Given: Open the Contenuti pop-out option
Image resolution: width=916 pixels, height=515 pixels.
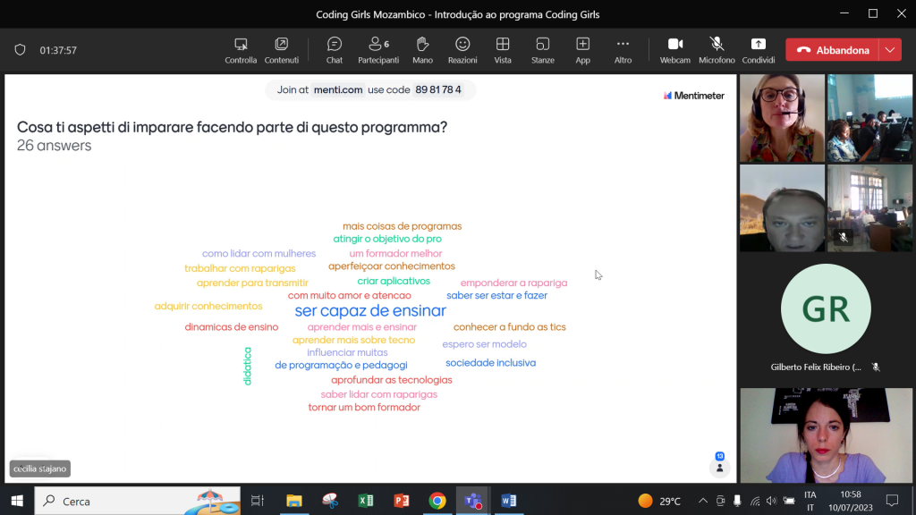Looking at the screenshot, I should [281, 50].
